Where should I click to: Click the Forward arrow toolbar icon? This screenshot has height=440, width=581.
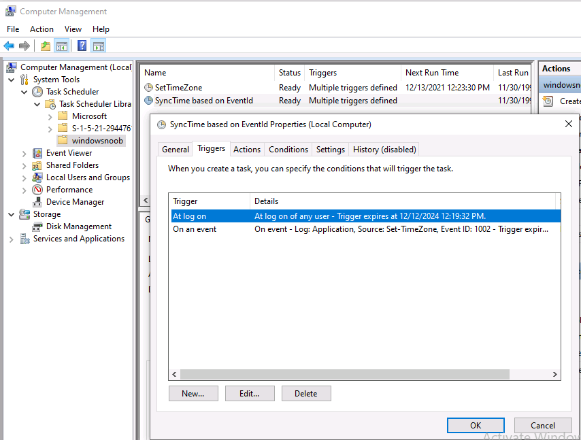coord(24,46)
